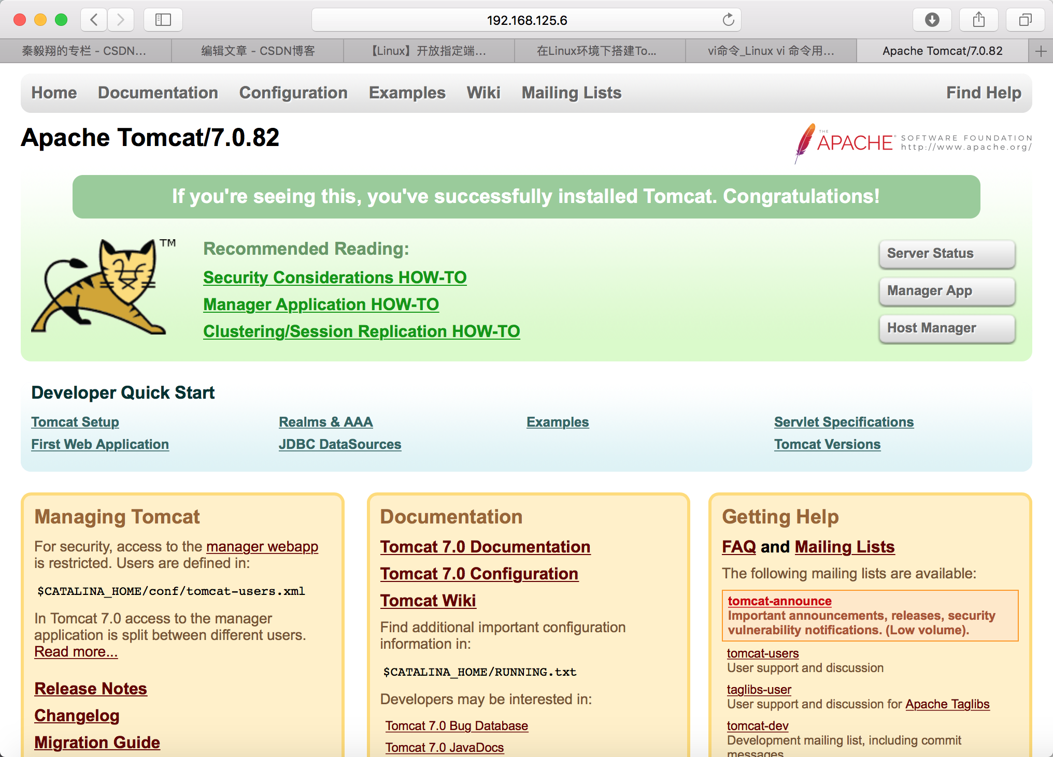Open the Servlet Specifications link
This screenshot has height=757, width=1053.
click(844, 422)
